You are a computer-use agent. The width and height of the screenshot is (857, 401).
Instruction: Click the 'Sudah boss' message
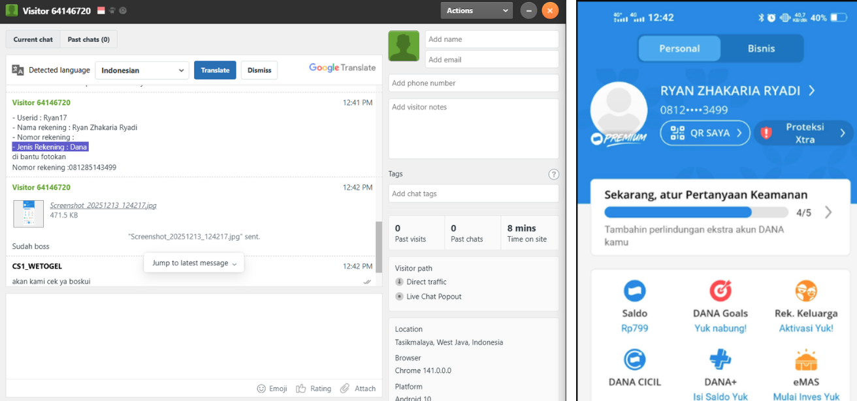coord(31,246)
